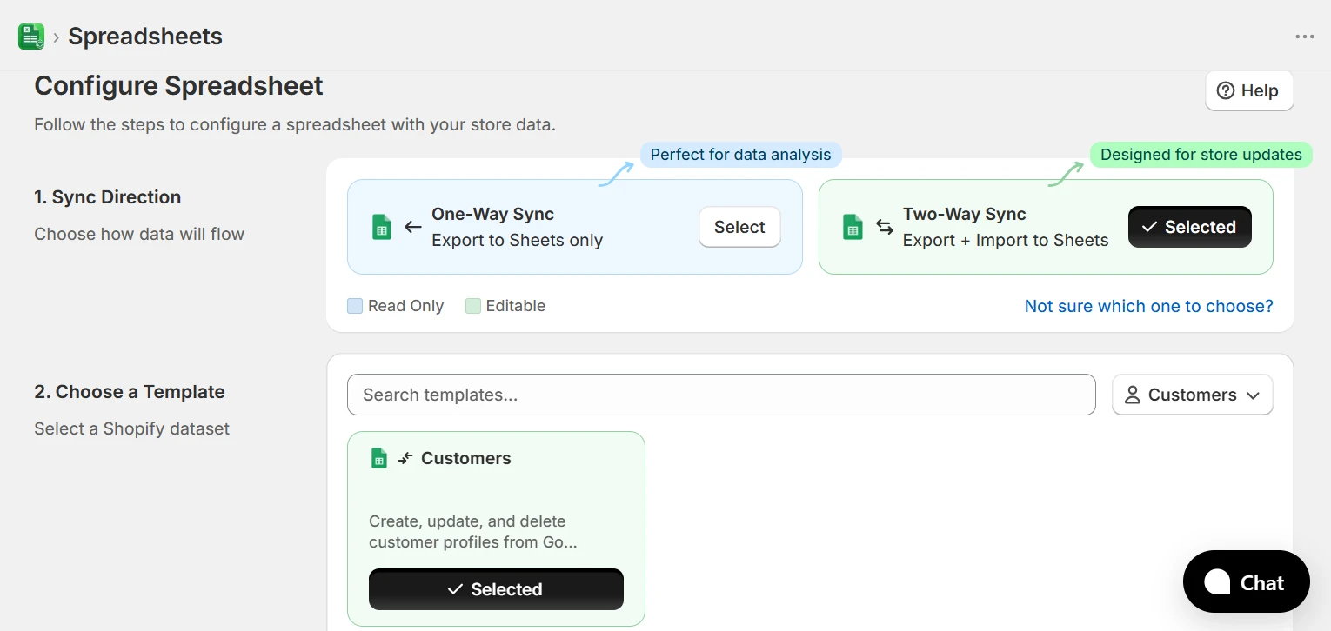The height and width of the screenshot is (631, 1331).
Task: Click the Read Only blue legend swatch
Action: click(355, 306)
